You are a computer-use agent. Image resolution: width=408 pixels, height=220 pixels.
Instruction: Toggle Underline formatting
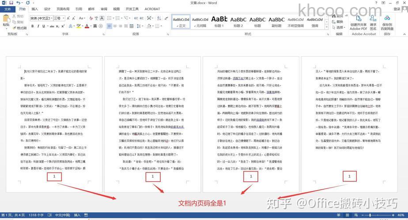point(43,26)
